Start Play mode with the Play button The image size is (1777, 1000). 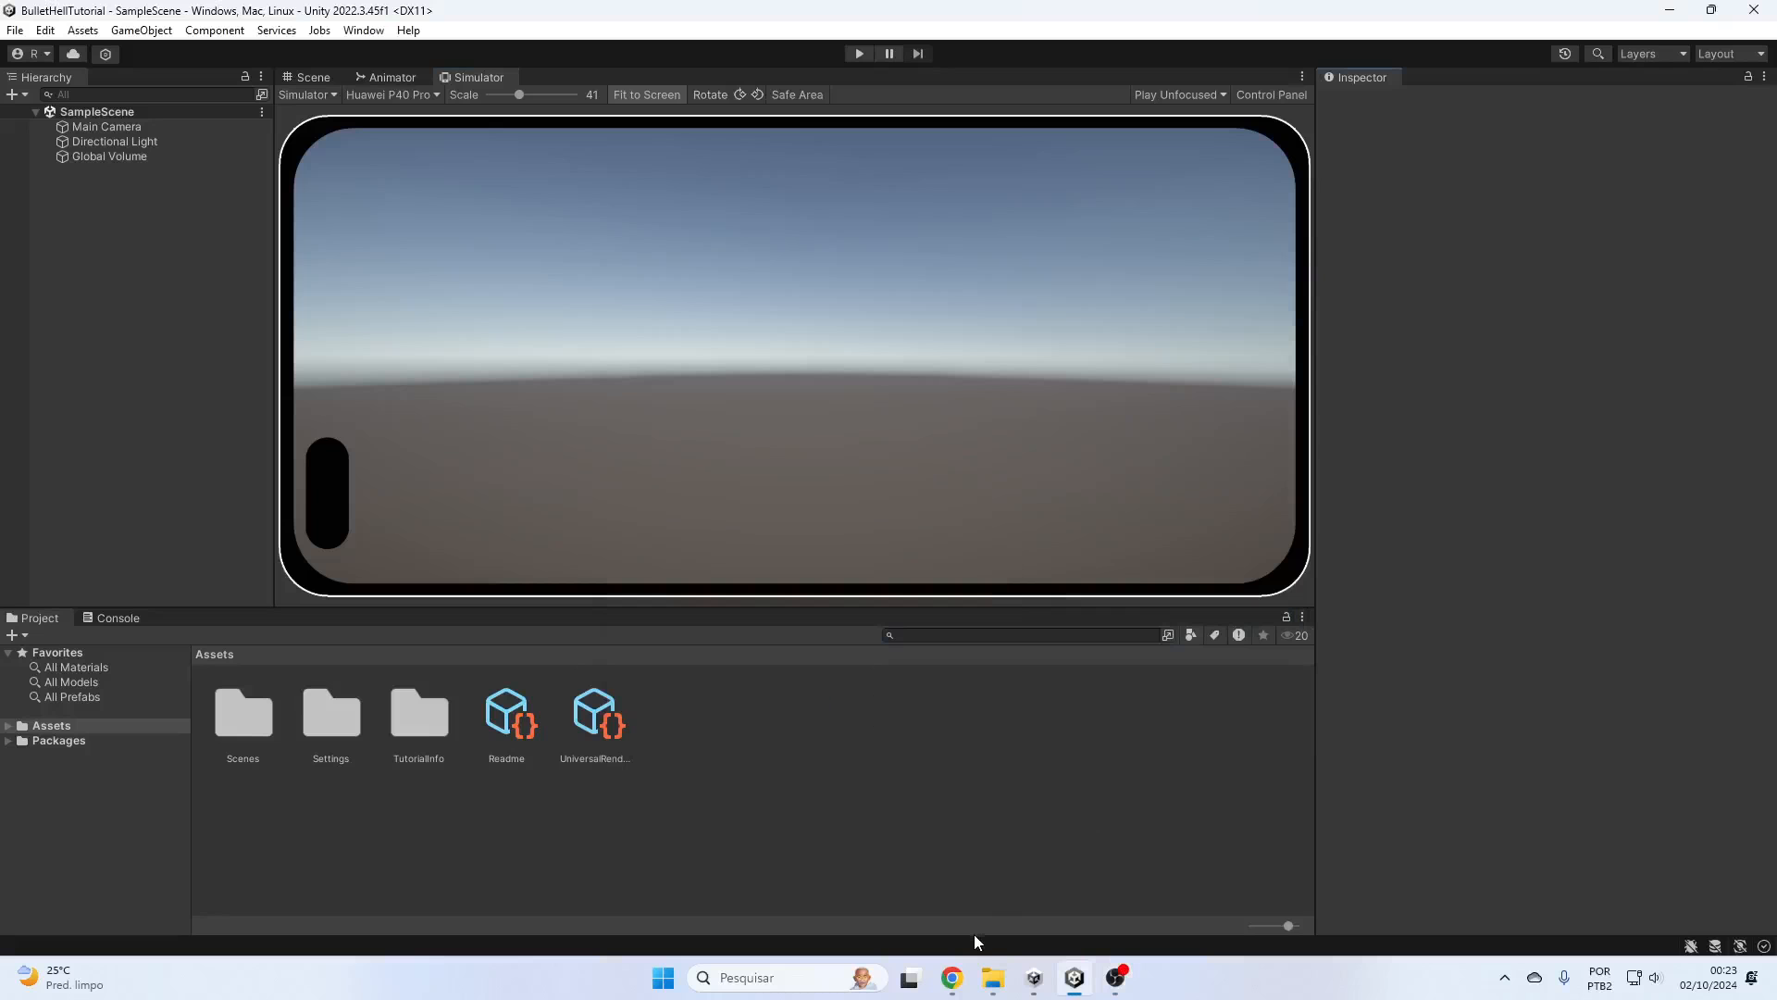[859, 54]
